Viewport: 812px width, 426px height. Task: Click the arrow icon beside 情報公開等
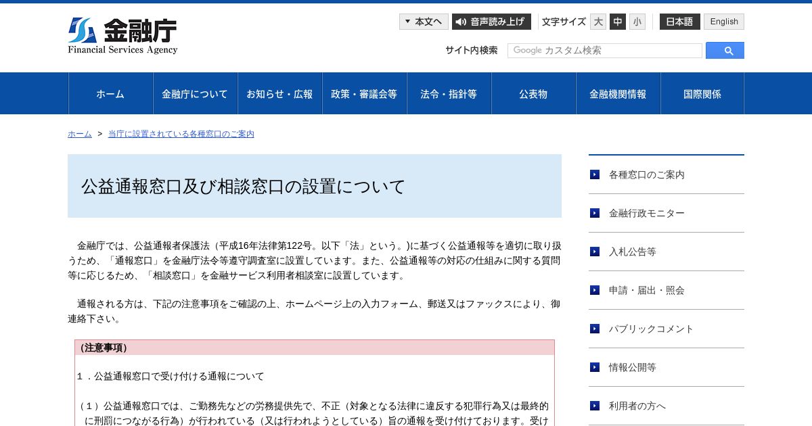[x=595, y=367]
